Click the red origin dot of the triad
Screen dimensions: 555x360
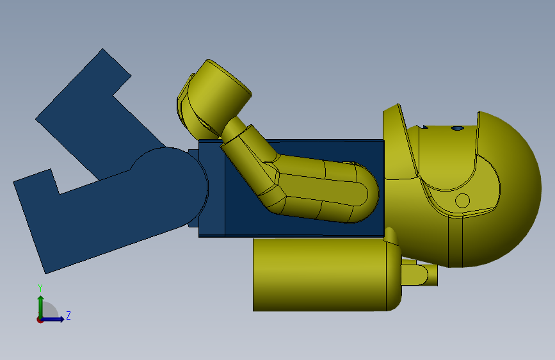(40, 320)
